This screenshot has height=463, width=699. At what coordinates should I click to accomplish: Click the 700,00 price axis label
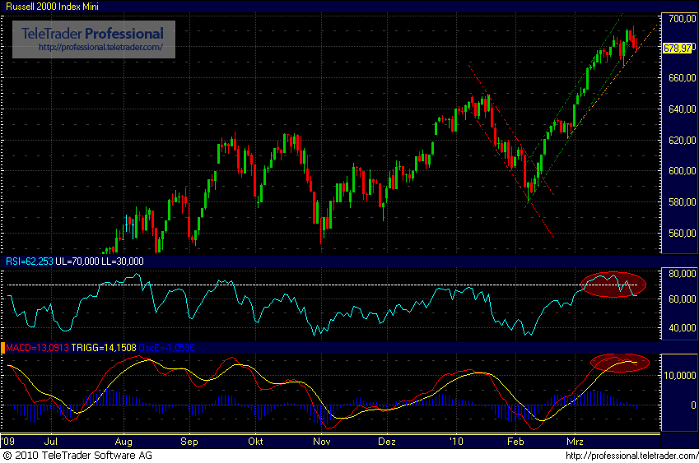[682, 19]
